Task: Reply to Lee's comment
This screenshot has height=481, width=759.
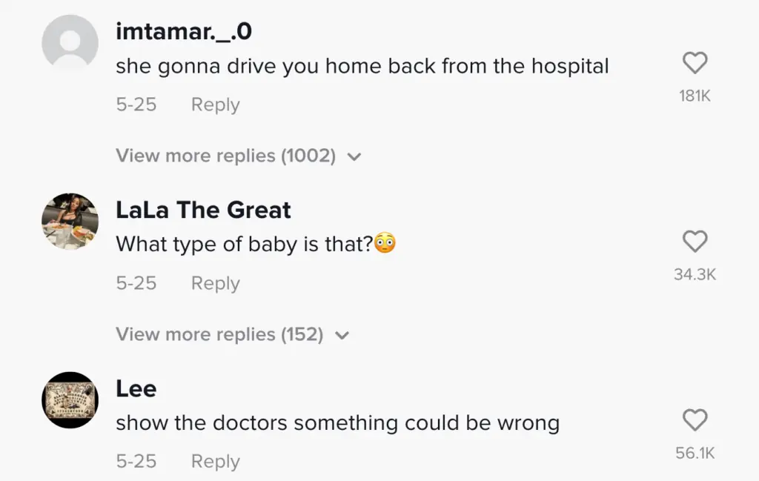Action: (216, 462)
